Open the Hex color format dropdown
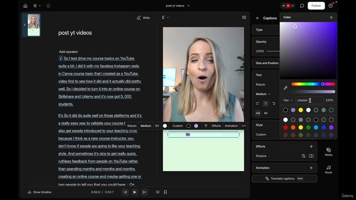Viewport: 356px width, 200px height. [288, 100]
